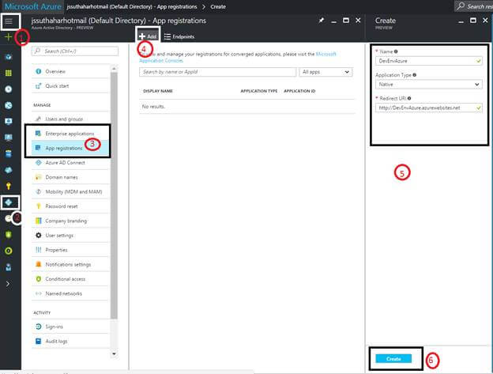Click the blue Create button
The height and width of the screenshot is (374, 493).
(x=393, y=359)
